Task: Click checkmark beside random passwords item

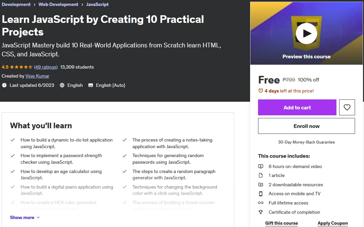Action: click(x=125, y=156)
